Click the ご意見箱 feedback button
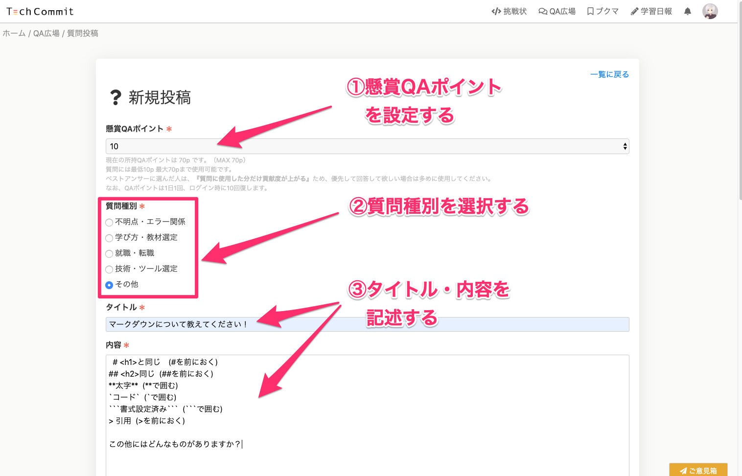This screenshot has height=476, width=742. click(698, 470)
